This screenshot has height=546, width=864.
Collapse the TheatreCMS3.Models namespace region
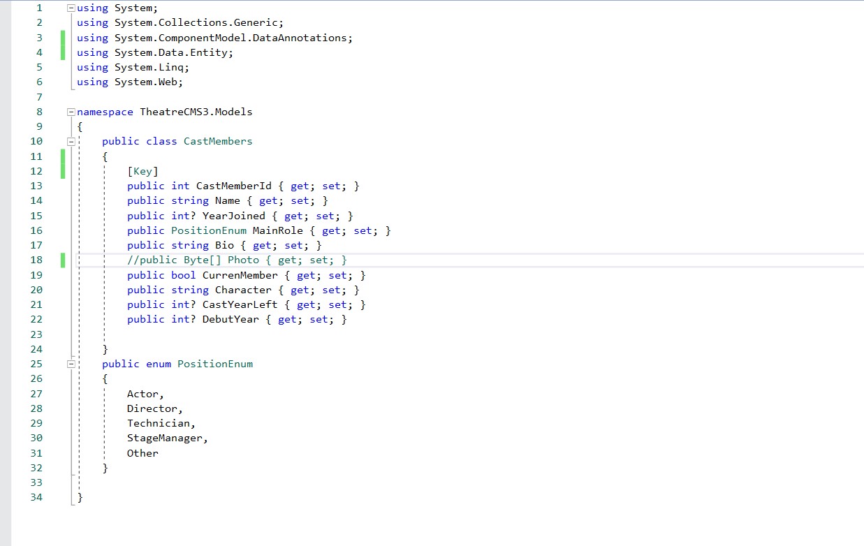click(71, 112)
